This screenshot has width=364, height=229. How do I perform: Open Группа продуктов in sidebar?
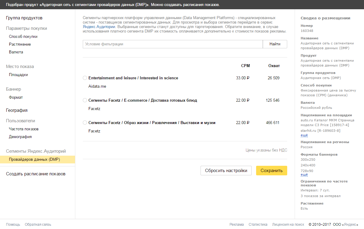click(x=24, y=18)
